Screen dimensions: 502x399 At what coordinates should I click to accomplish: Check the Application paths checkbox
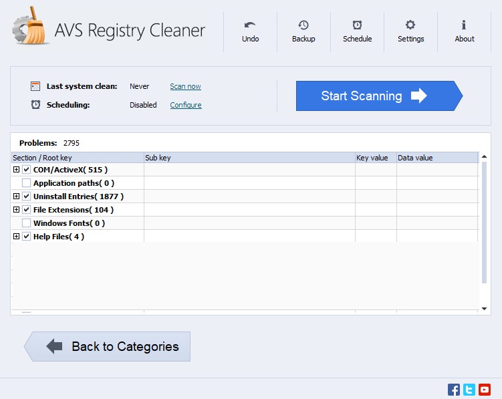26,183
